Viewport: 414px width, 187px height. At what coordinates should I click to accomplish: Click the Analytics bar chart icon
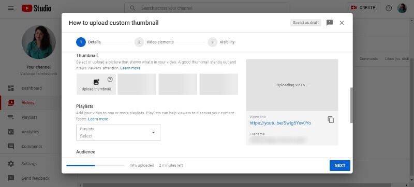[11, 132]
